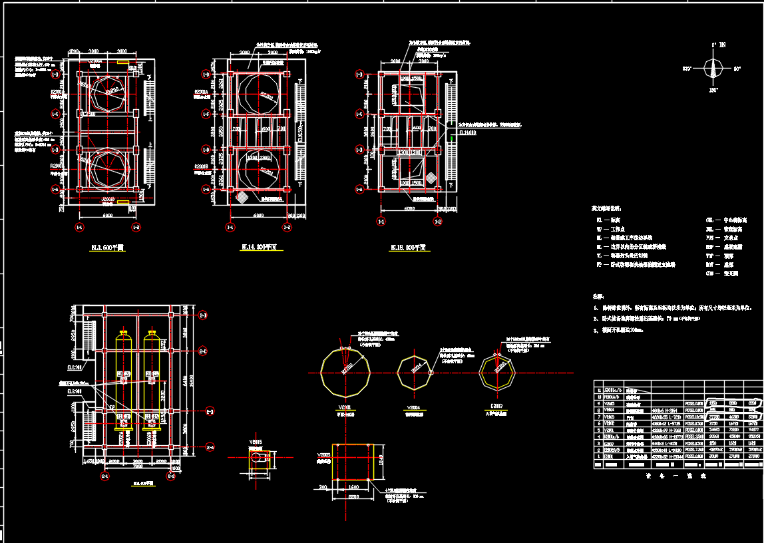Click the EL18.000 plan title text
Screen dimensions: 764x543
[x=409, y=248]
